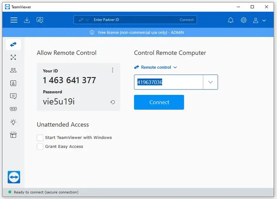Check the Grant Easy Access box

pos(40,147)
